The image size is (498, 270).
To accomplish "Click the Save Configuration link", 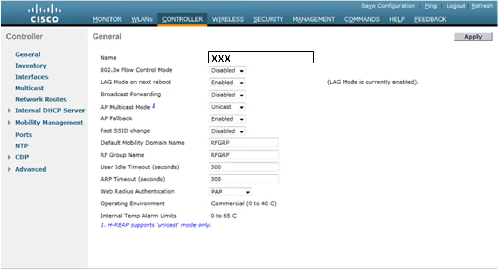I will click(x=388, y=6).
